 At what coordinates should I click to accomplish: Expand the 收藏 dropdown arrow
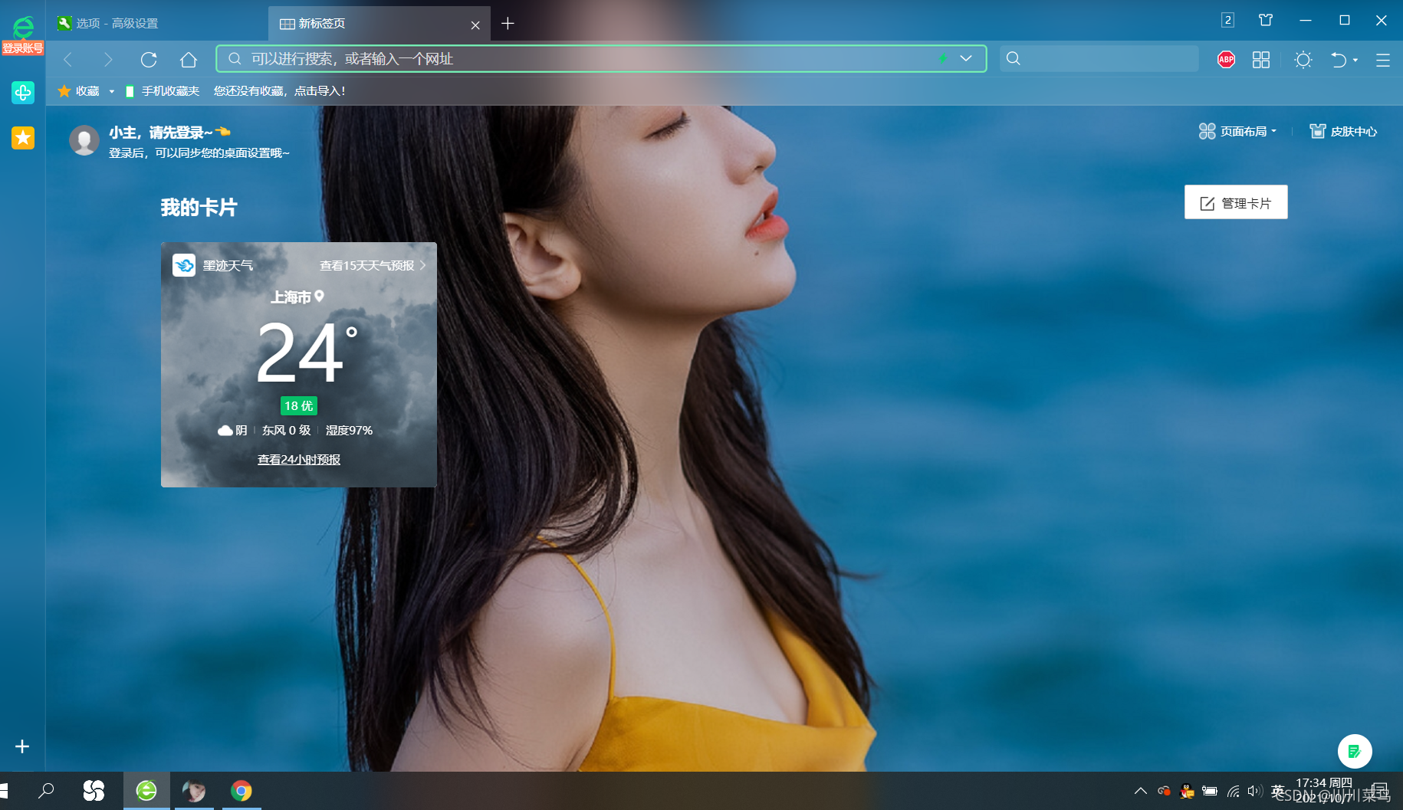[112, 91]
